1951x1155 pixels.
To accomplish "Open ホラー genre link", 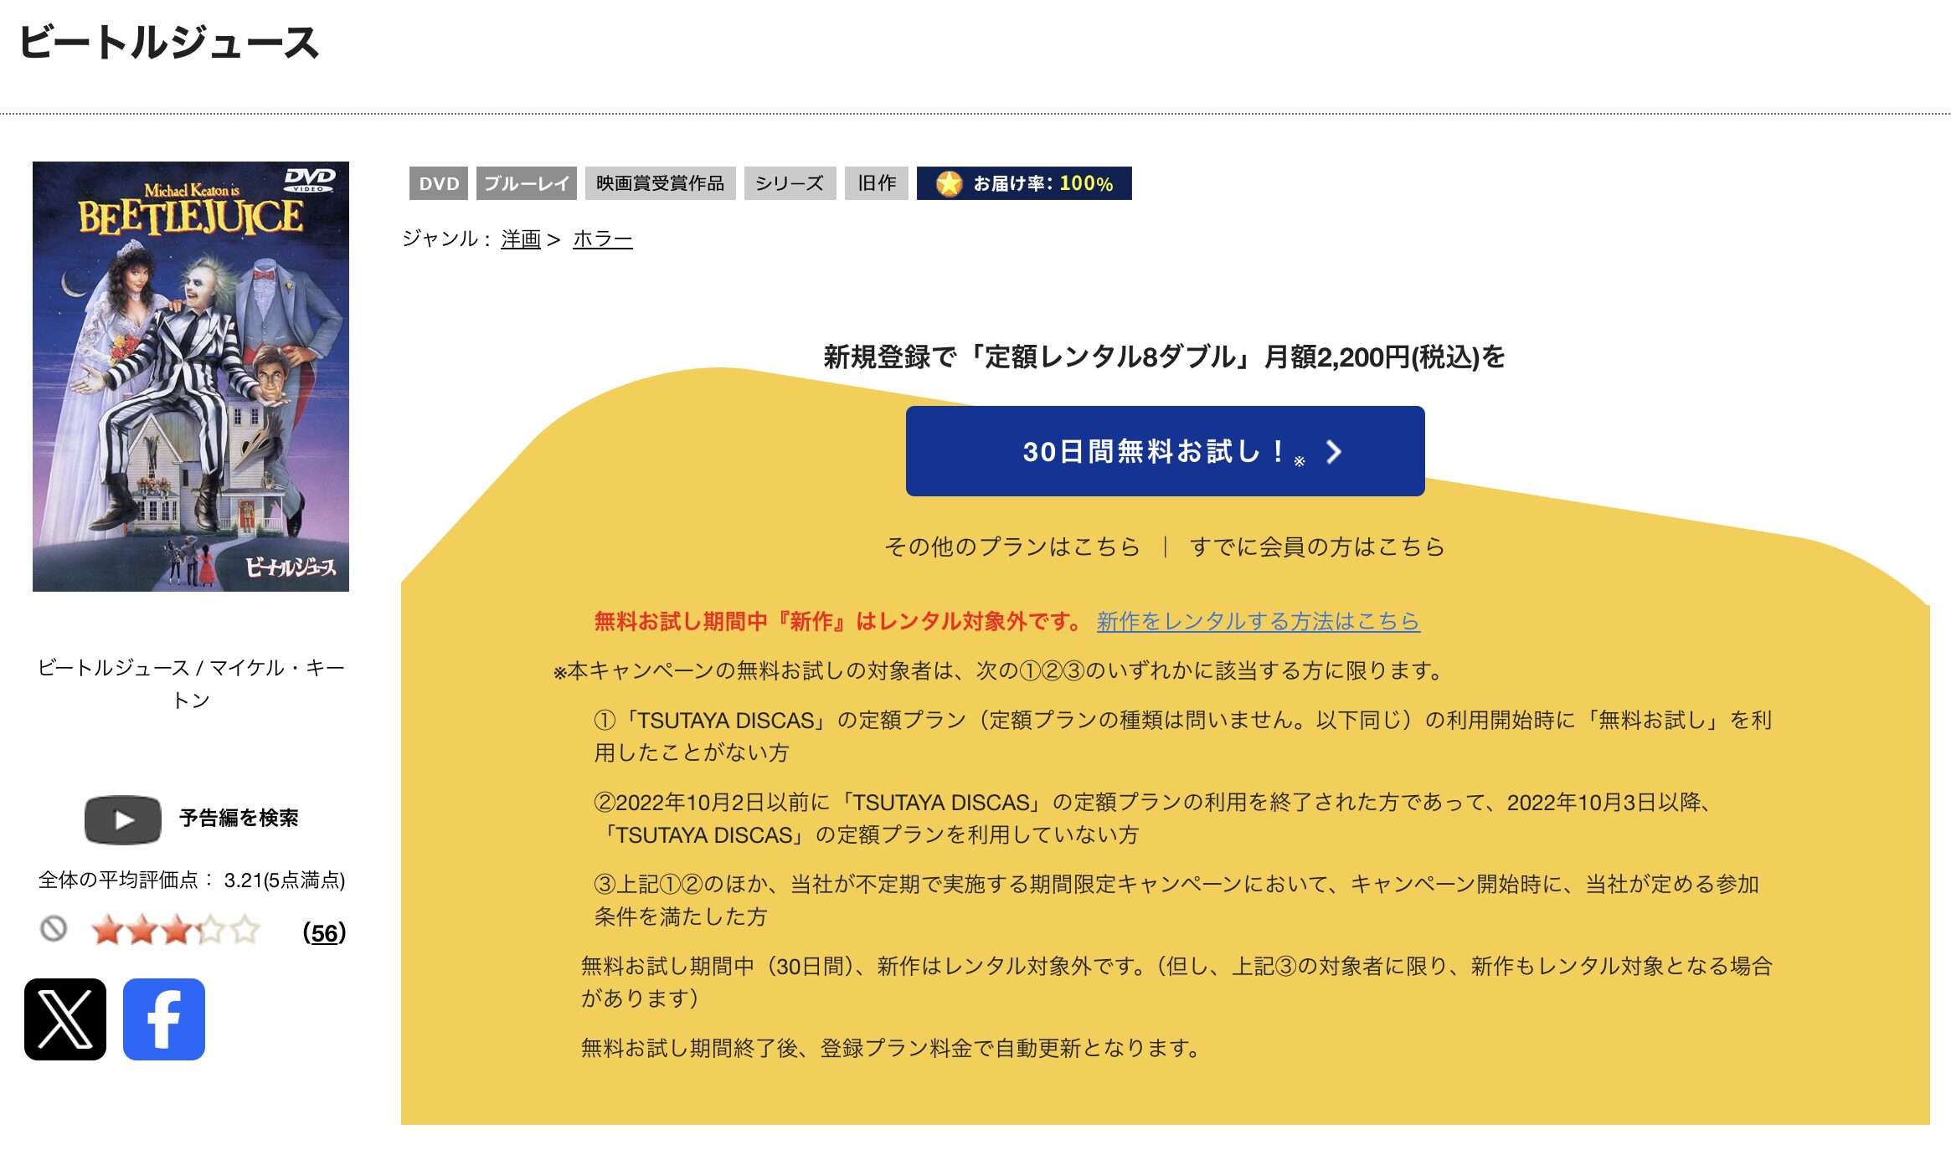I will 602,239.
